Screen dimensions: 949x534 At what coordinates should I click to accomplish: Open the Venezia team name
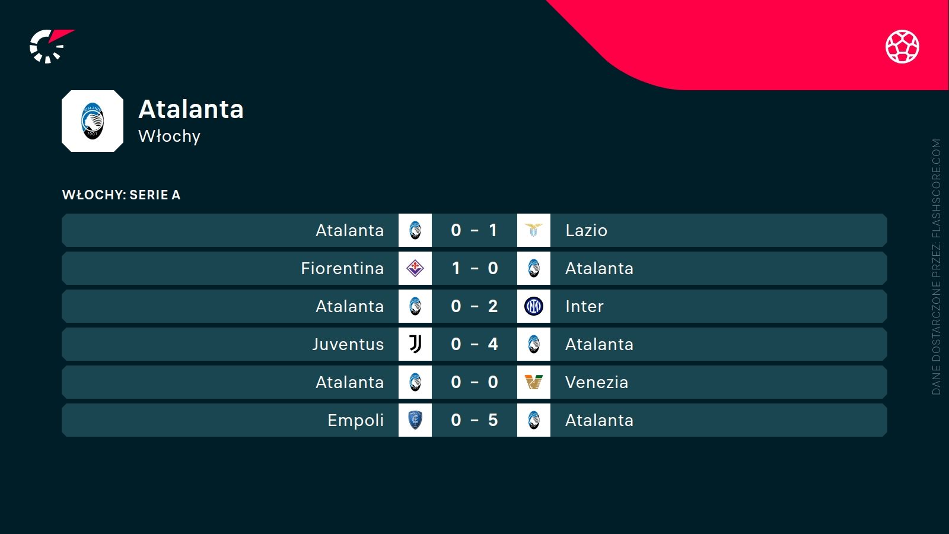(596, 382)
